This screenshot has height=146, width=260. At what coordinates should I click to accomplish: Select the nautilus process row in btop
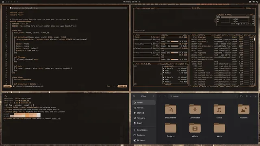222,39
